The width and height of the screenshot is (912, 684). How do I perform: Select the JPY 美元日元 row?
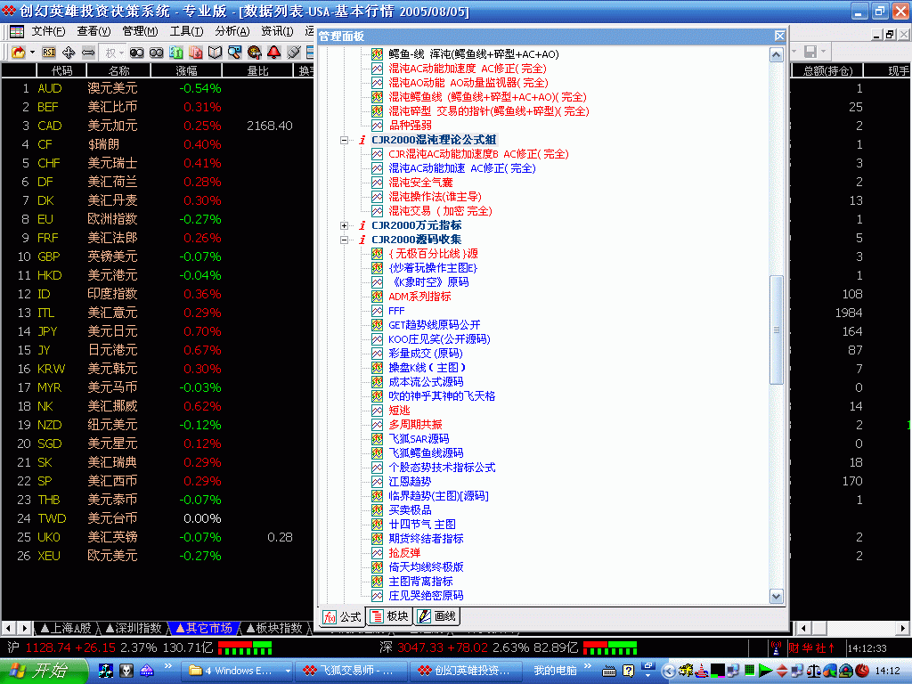point(157,331)
